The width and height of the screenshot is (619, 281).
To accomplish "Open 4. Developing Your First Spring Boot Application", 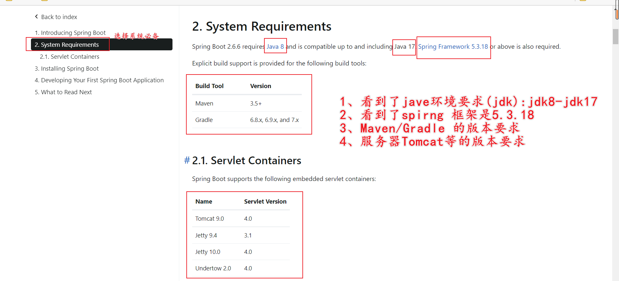I will 99,80.
